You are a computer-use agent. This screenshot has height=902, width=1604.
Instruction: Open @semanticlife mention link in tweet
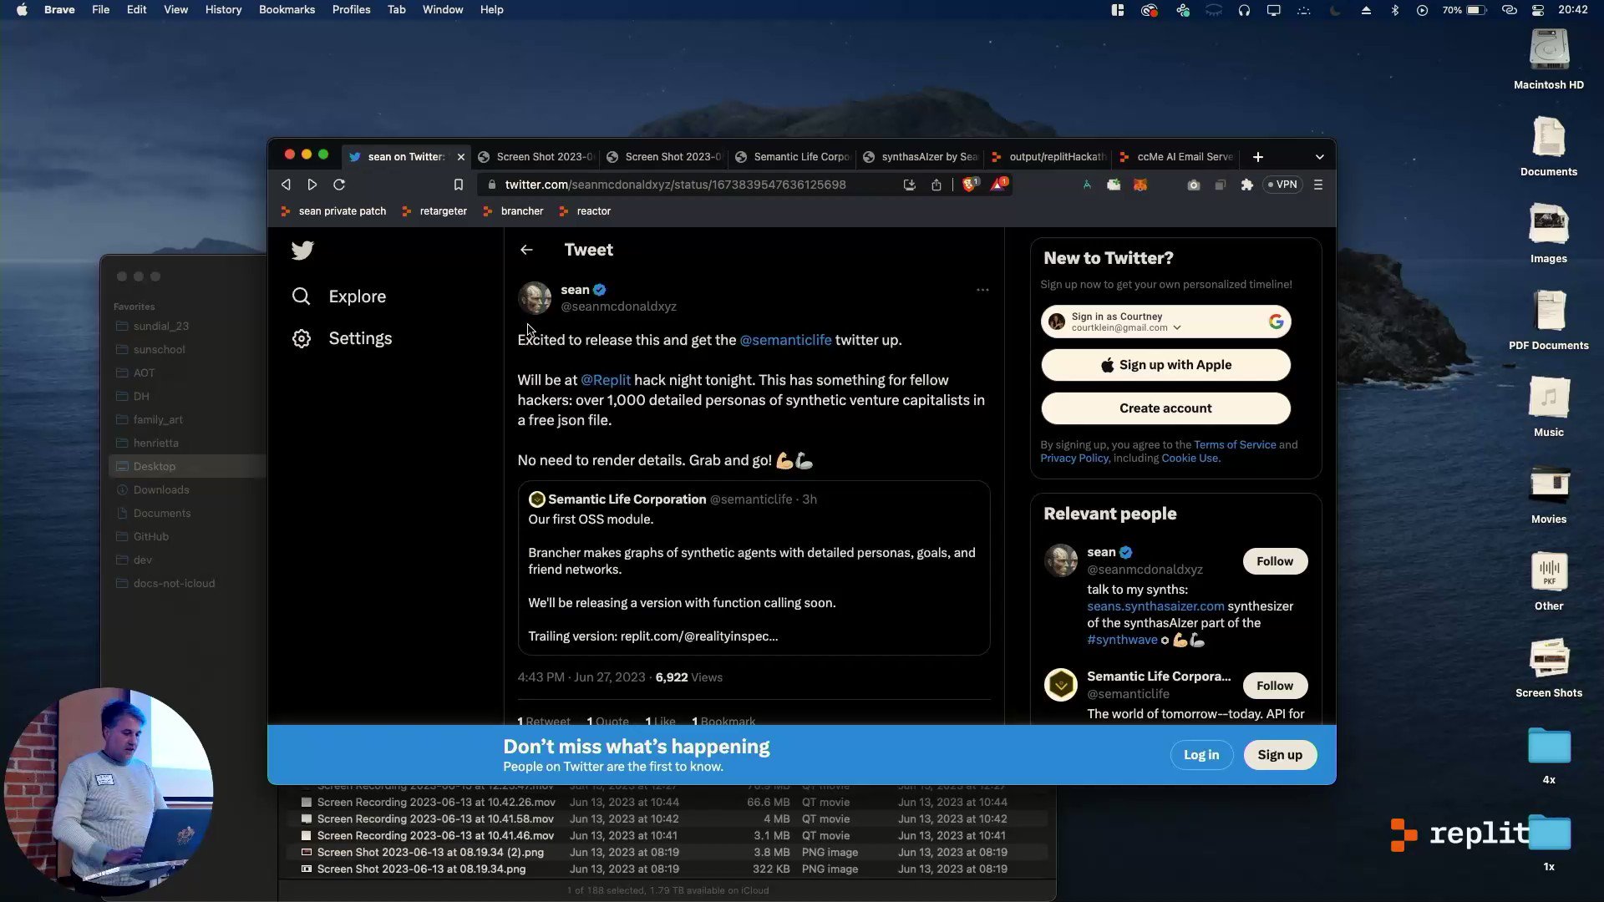point(785,340)
